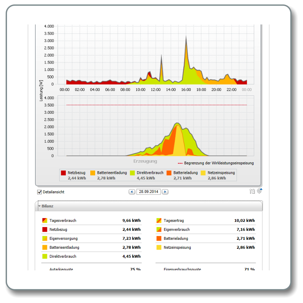This screenshot has width=303, height=303.
Task: Uncheck the Detailansicht checkbox
Action: click(x=40, y=192)
